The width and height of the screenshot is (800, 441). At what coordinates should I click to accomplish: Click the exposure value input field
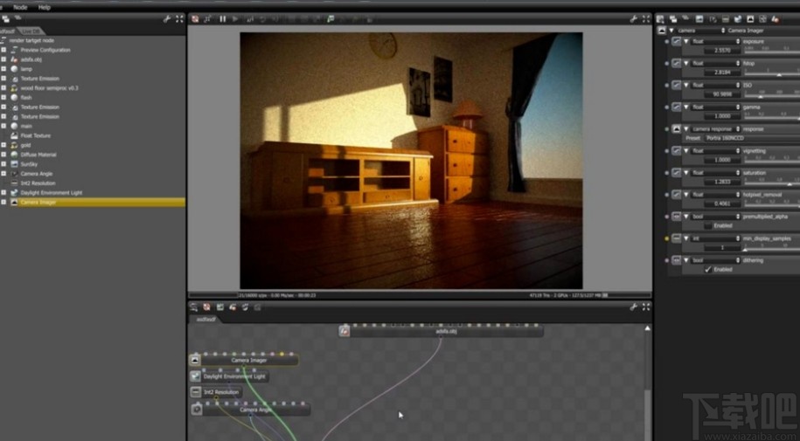722,51
